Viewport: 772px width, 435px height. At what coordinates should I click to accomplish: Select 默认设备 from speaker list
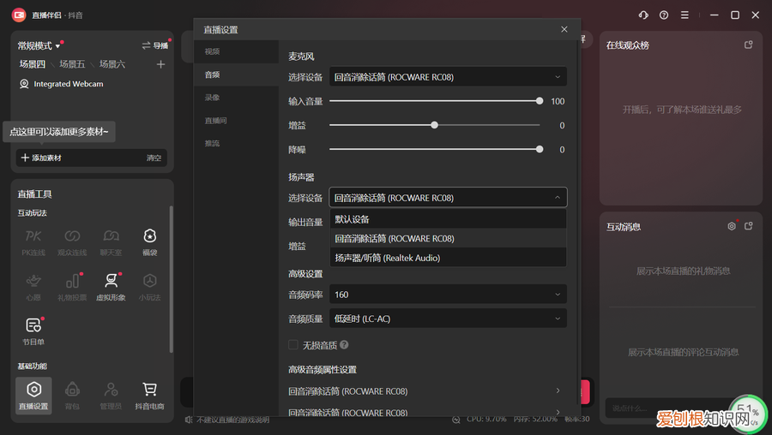[x=448, y=219]
